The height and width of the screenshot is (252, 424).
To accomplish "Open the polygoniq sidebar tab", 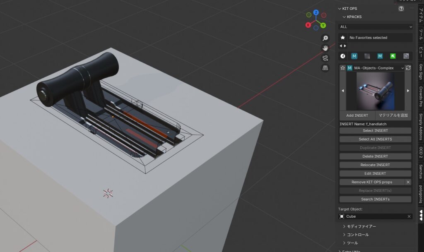I will tap(421, 194).
